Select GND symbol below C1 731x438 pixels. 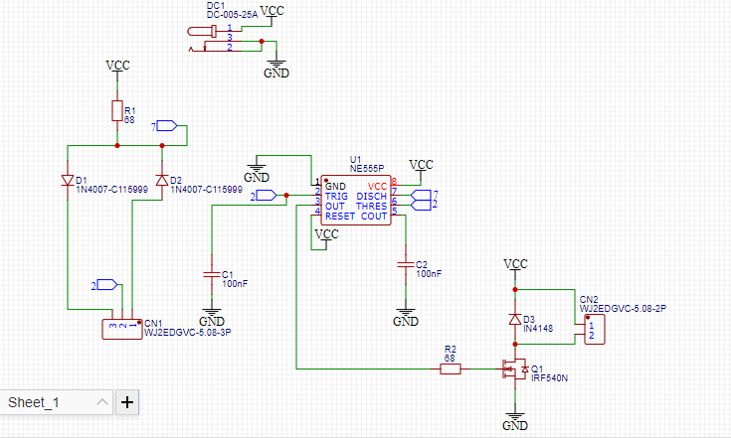coord(212,317)
